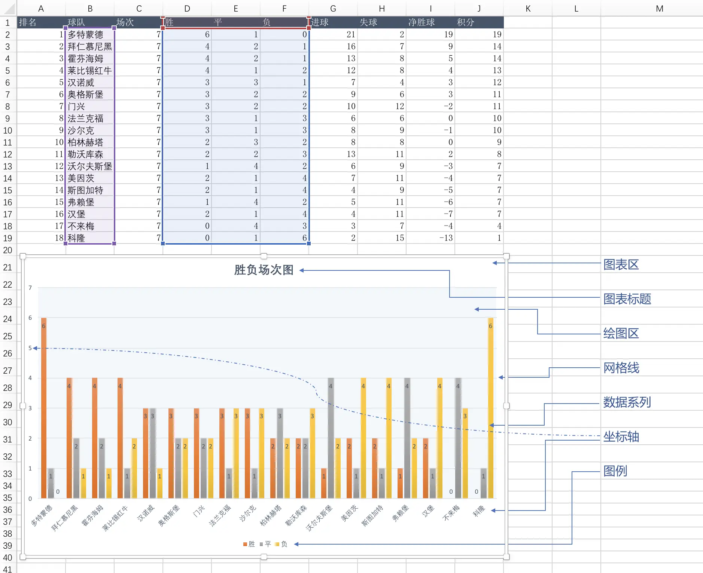
Task: Select the 不来梅 team cell
Action: pos(90,226)
